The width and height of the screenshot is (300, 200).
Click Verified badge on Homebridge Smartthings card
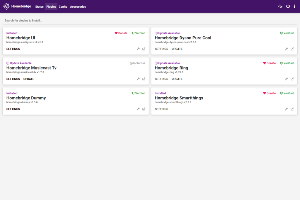pyautogui.click(x=287, y=93)
